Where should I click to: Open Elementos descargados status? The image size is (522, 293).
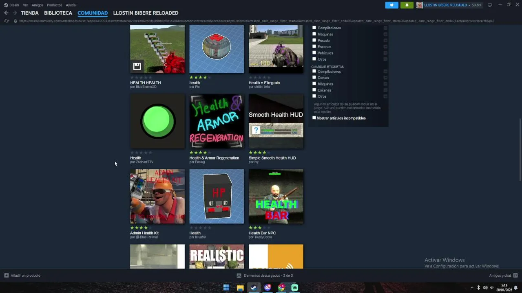click(268, 276)
